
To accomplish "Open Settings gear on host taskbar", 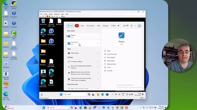I will (x=117, y=108).
